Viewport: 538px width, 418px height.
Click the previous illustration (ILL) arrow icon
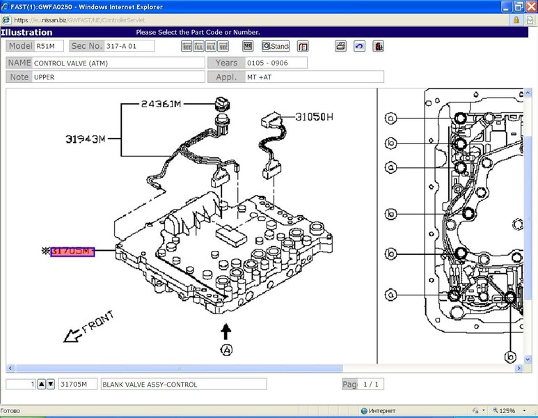198,47
